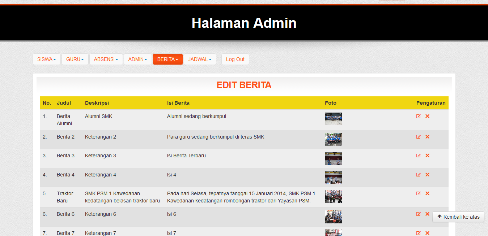Edit the Traktor Baru news entry icon

click(x=418, y=193)
